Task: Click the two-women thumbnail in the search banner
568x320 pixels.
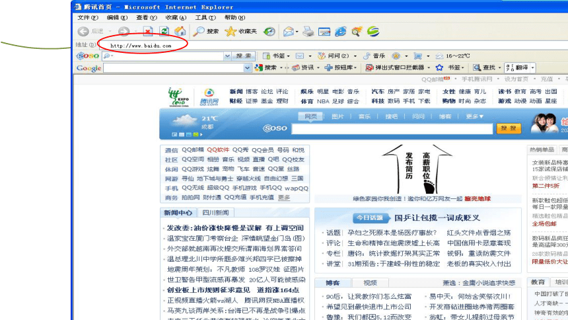Action: [545, 123]
